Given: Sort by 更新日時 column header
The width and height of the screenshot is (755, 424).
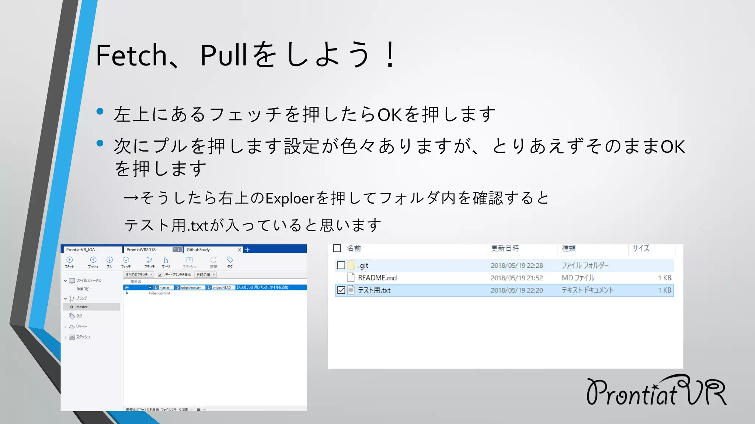Looking at the screenshot, I should [505, 248].
